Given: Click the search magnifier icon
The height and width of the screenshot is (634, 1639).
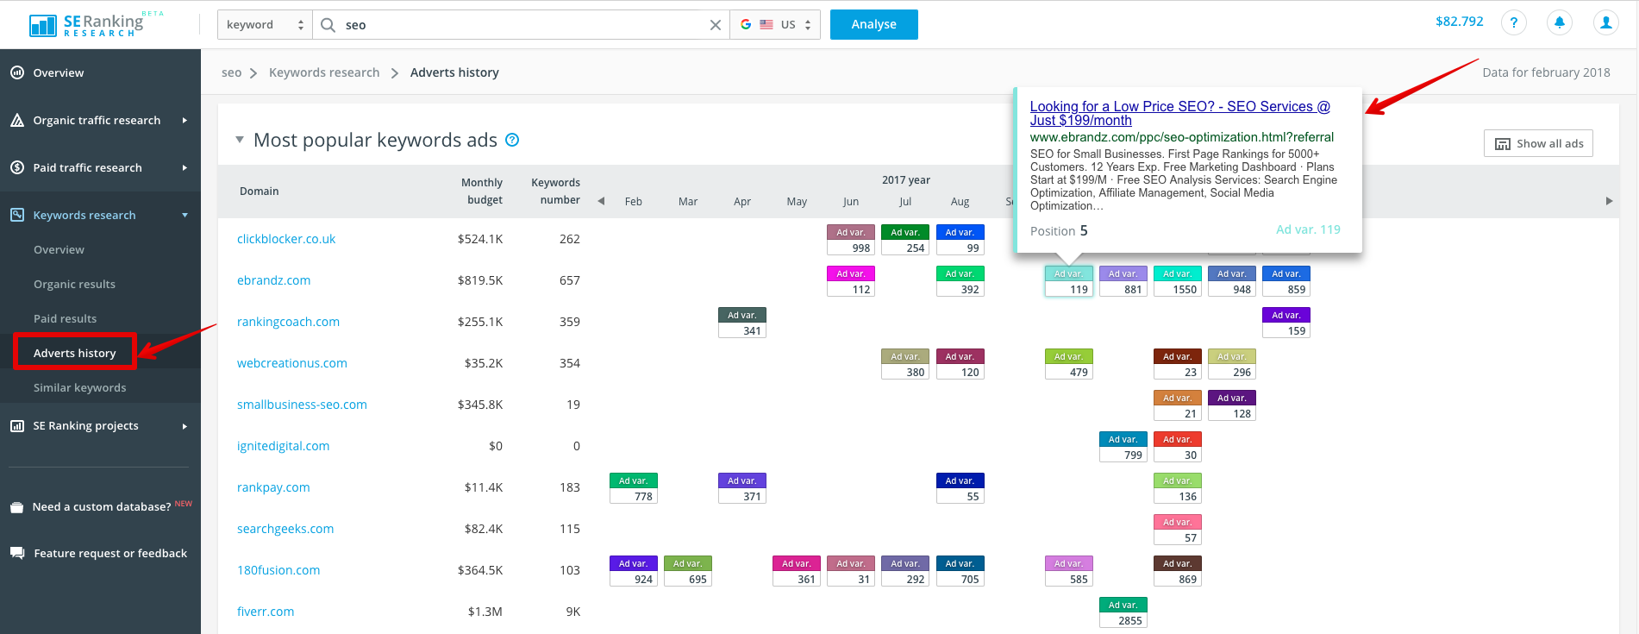Looking at the screenshot, I should point(328,25).
